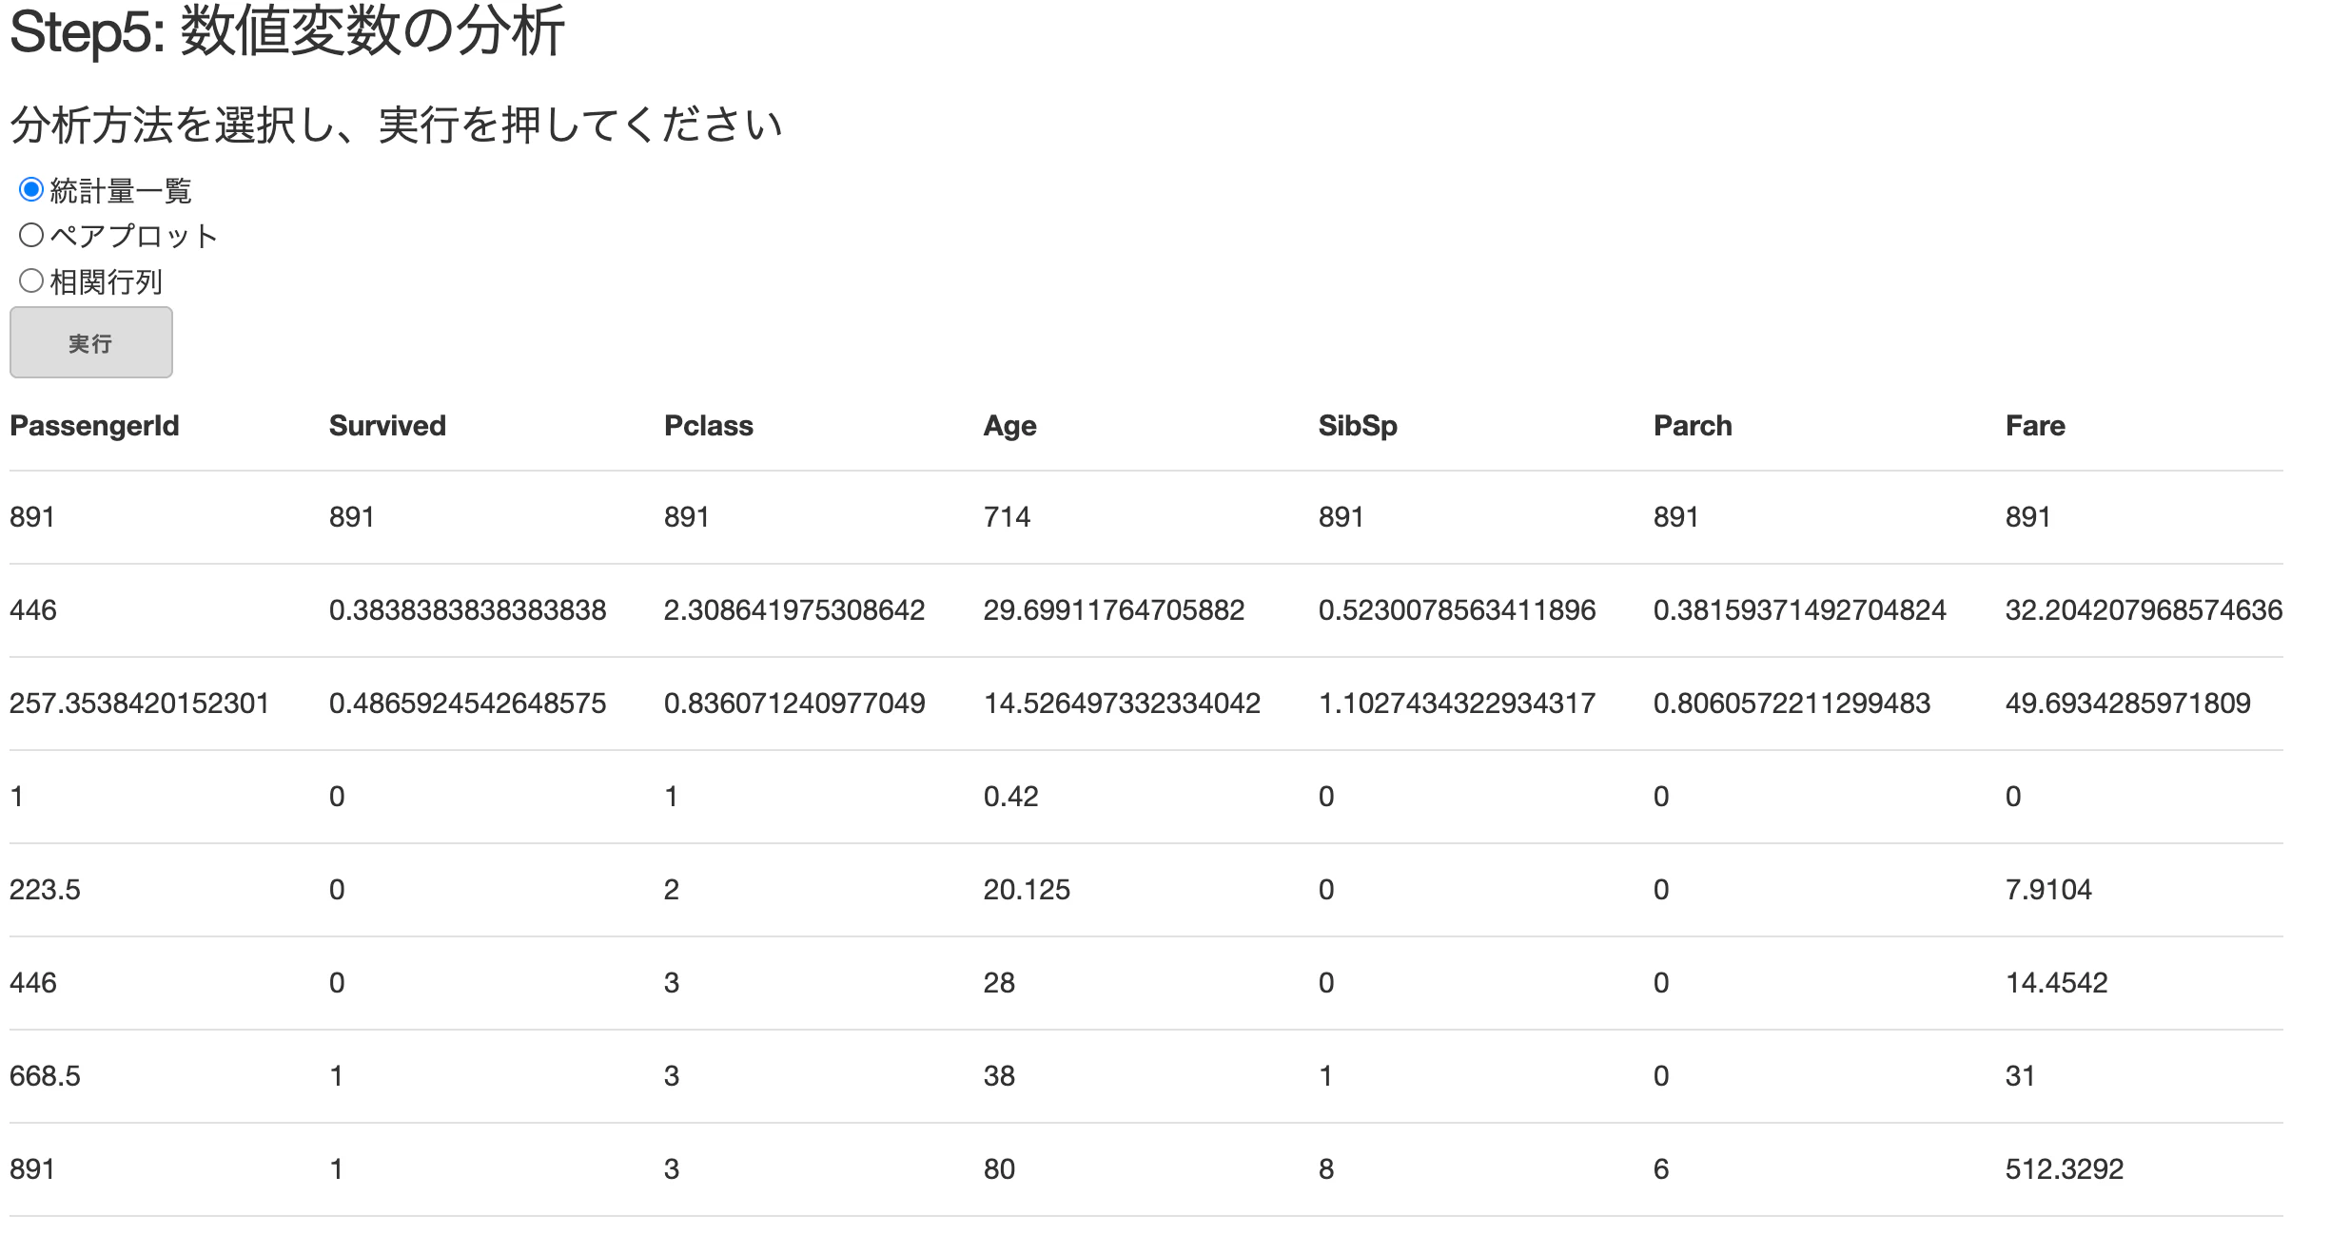Click the Pclass mean 2.308641975308642
The image size is (2350, 1234).
(x=794, y=609)
